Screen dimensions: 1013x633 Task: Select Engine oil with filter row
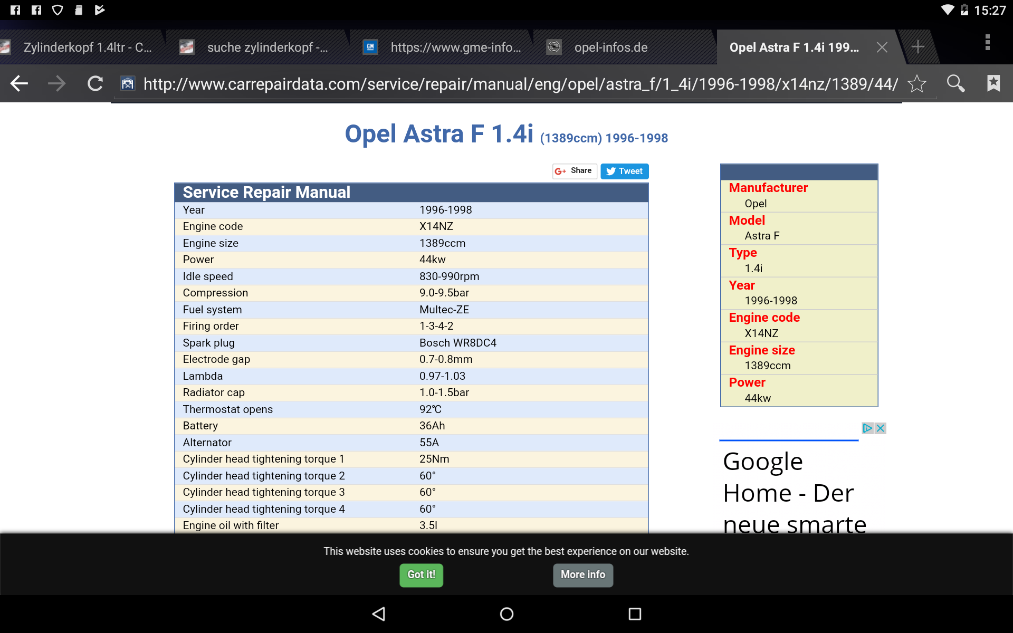(412, 525)
